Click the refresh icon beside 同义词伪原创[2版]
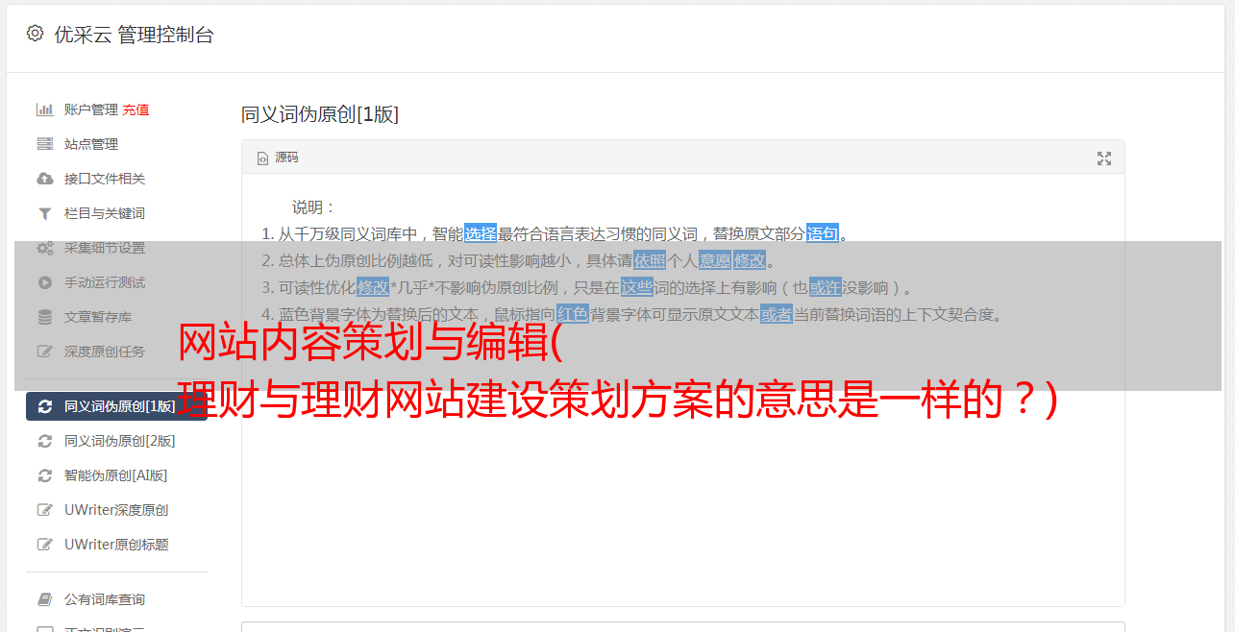The height and width of the screenshot is (632, 1235). pyautogui.click(x=44, y=441)
